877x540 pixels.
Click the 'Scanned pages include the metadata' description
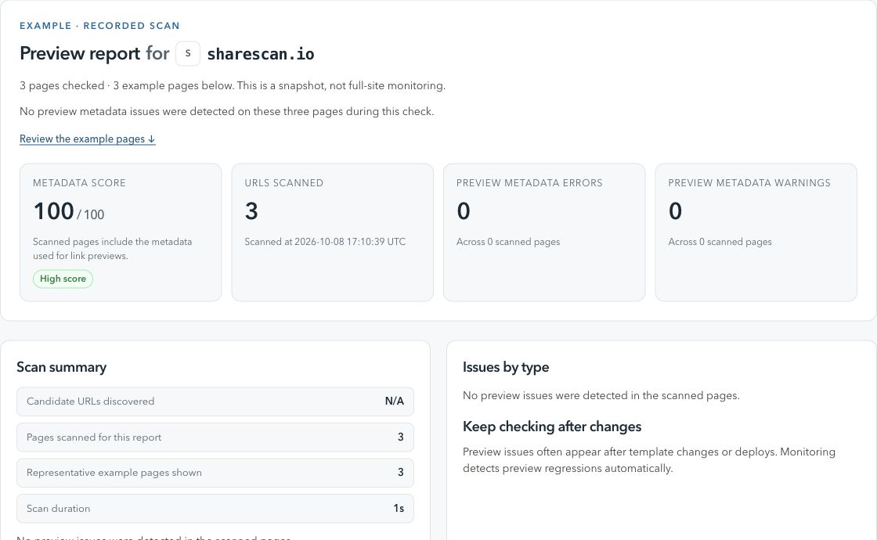tap(113, 249)
